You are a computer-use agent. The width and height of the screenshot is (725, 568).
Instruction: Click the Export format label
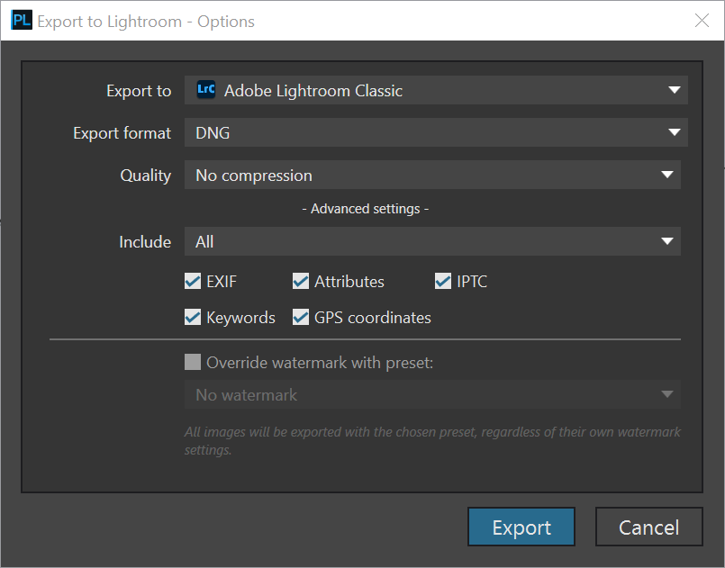click(122, 132)
